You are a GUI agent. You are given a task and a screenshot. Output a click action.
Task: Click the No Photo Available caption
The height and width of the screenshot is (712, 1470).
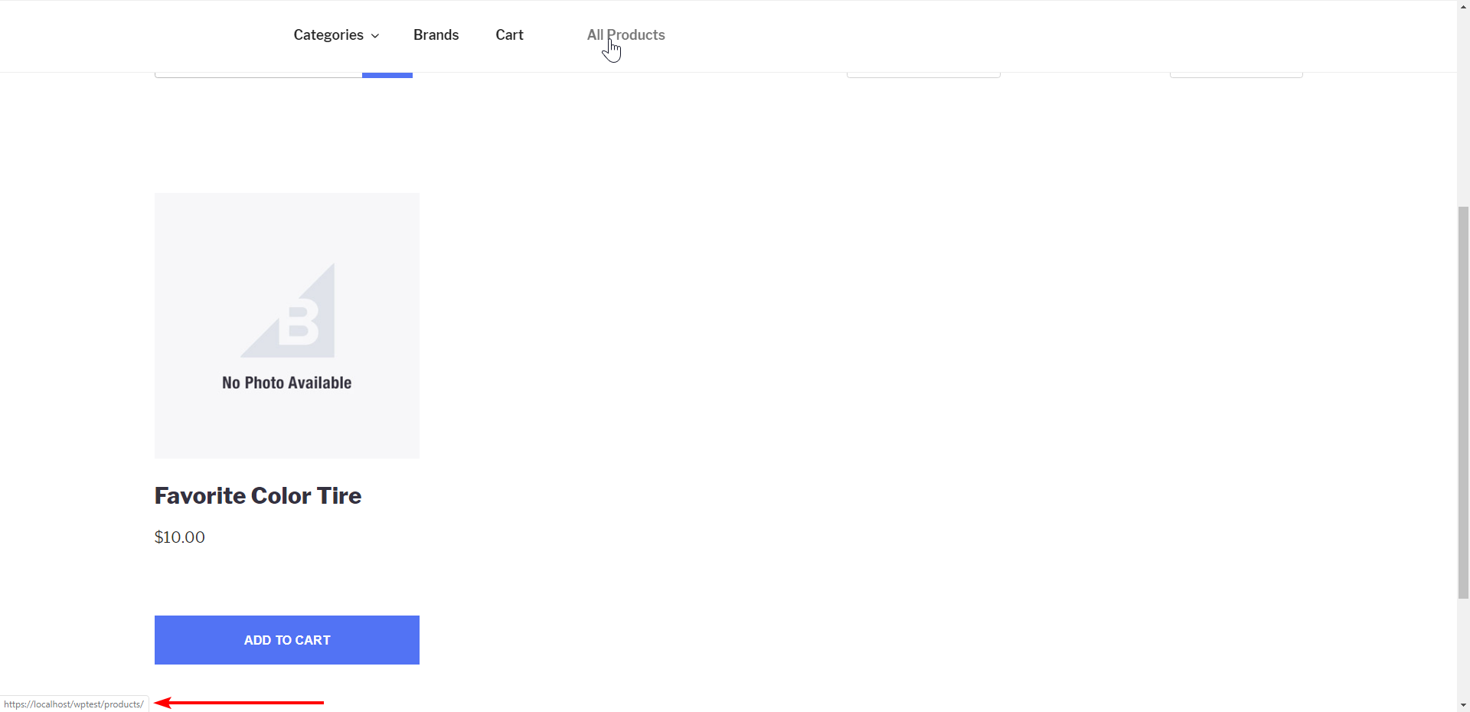287,383
